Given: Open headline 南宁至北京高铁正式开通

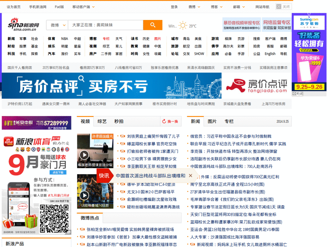Looking at the screenshot, I should coord(227,184).
